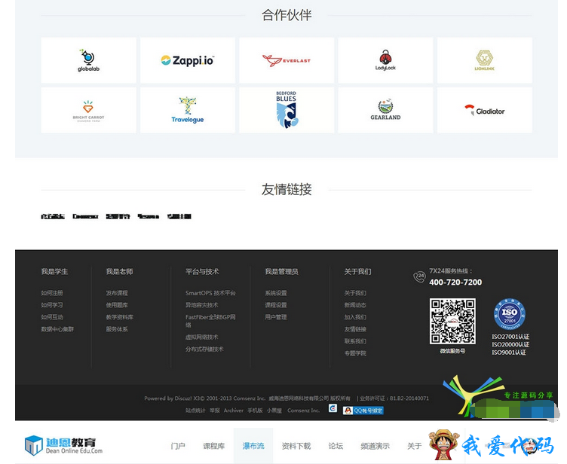Open the 如何互动 footer link
Screen dimensions: 567x464
point(52,317)
